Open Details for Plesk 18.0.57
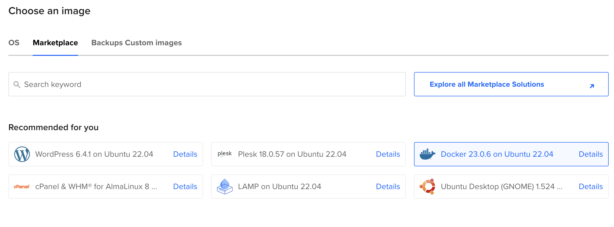The height and width of the screenshot is (227, 614). [388, 154]
